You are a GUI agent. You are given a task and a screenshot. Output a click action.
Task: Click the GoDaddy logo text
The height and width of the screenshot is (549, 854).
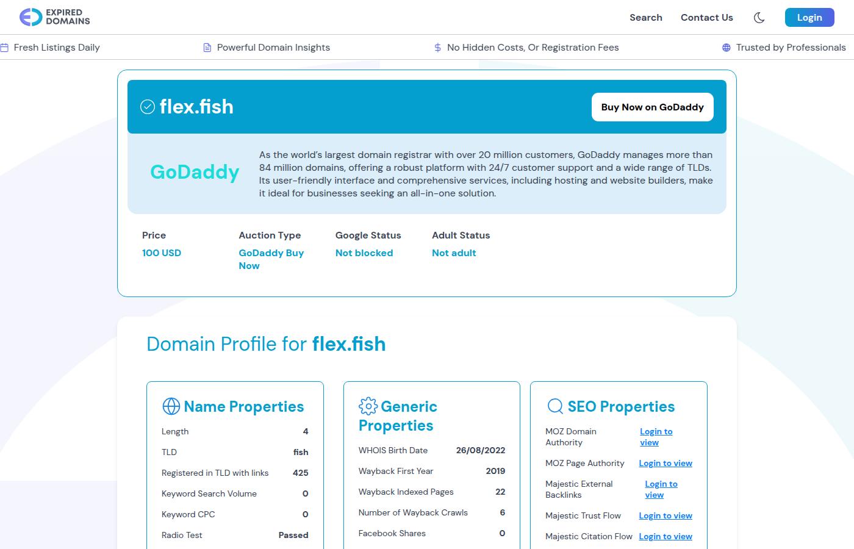tap(195, 172)
